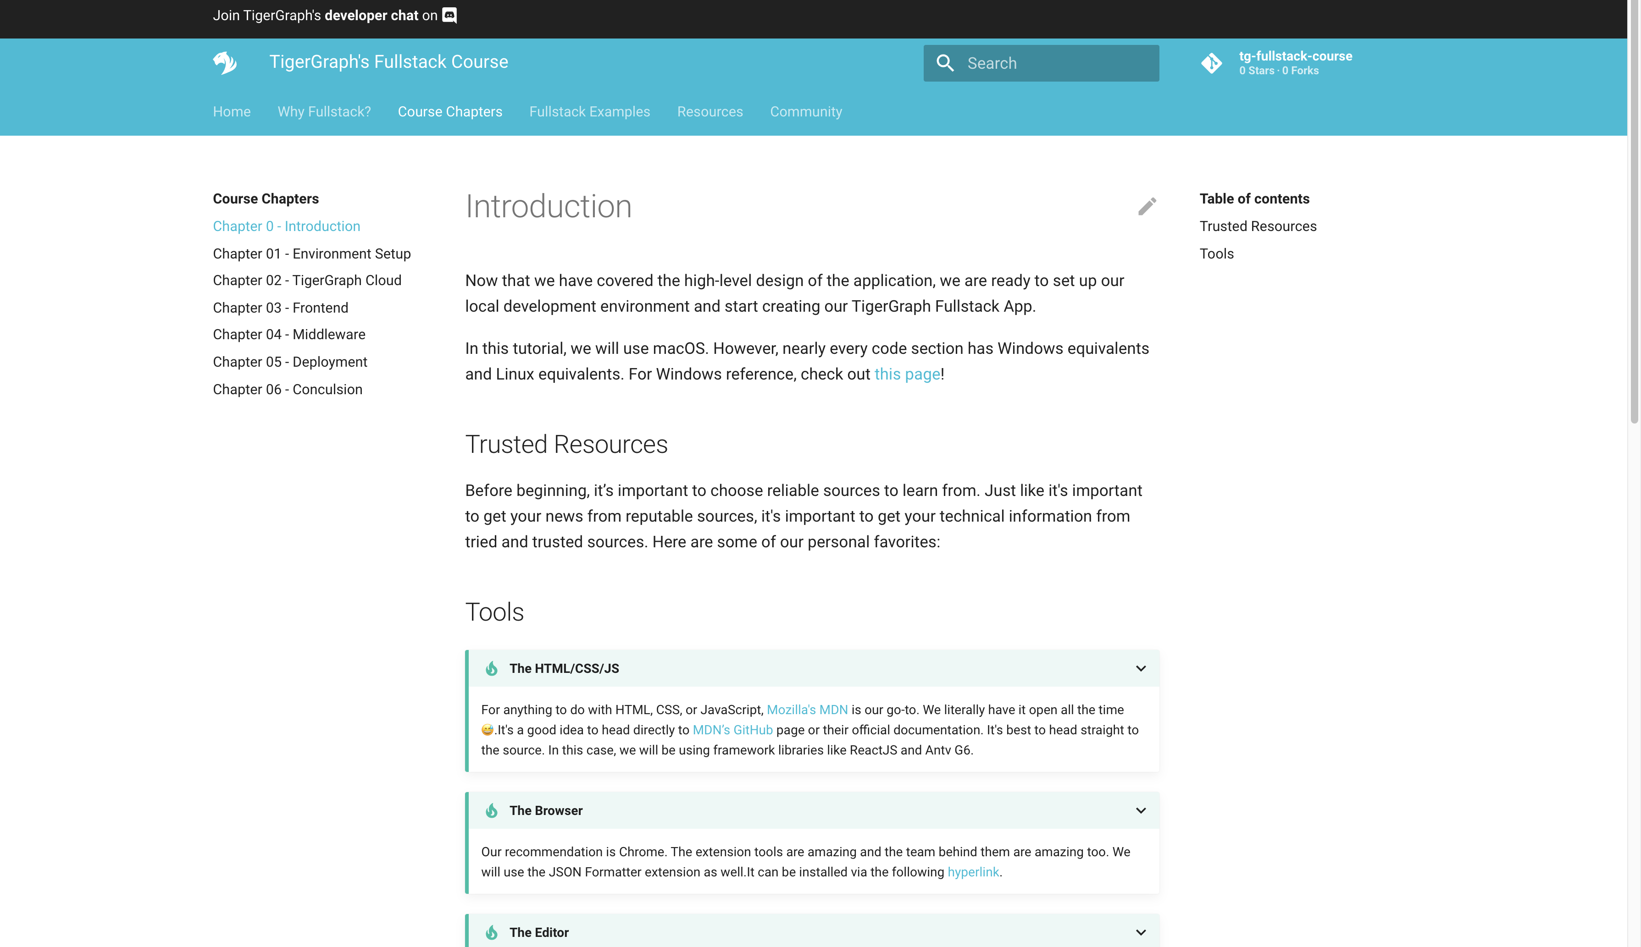The width and height of the screenshot is (1641, 947).
Task: Follow the 'this page' Windows reference link
Action: tap(907, 374)
